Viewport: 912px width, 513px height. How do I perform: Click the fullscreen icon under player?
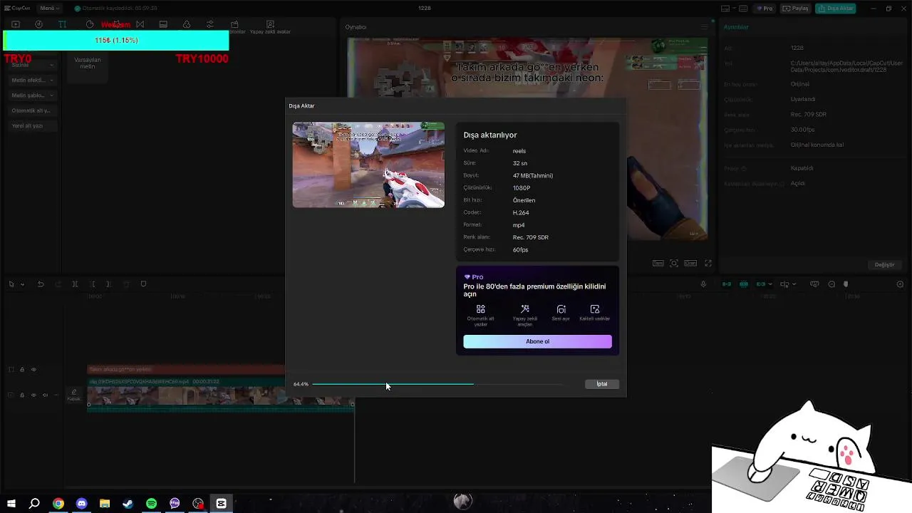pyautogui.click(x=708, y=264)
